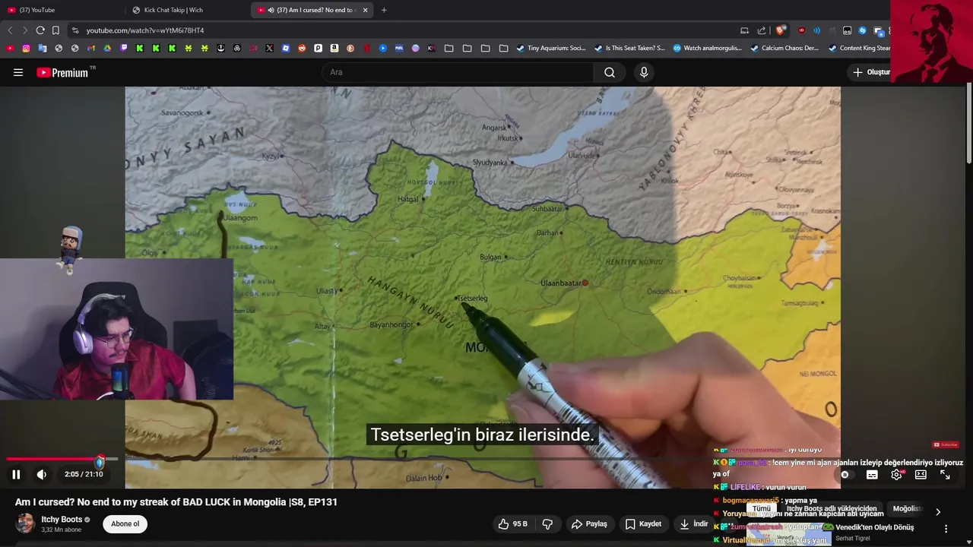Dislike the video with thumbs down
The height and width of the screenshot is (547, 973).
[x=547, y=523]
